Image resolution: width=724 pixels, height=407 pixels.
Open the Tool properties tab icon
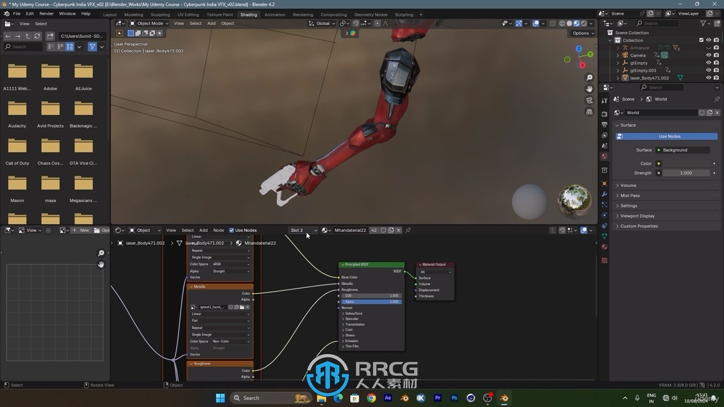point(605,101)
